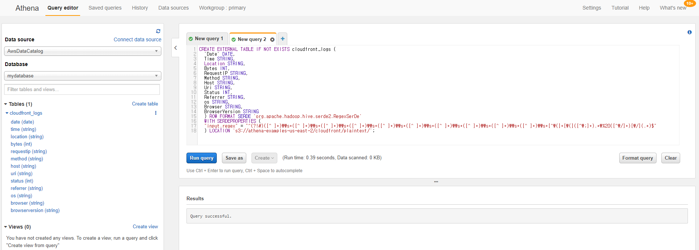Go to the Data sources tab
This screenshot has height=250, width=699.
[x=174, y=8]
